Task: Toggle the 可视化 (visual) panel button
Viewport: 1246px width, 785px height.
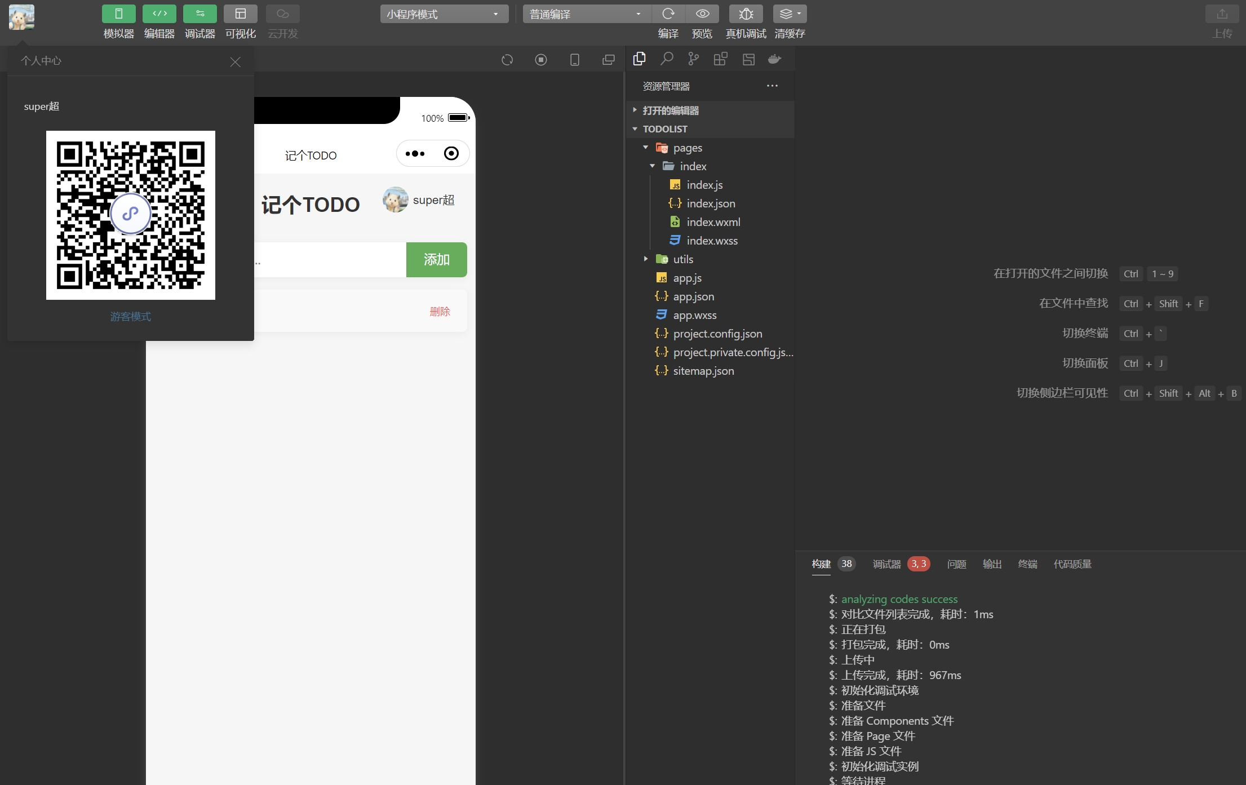Action: (x=240, y=14)
